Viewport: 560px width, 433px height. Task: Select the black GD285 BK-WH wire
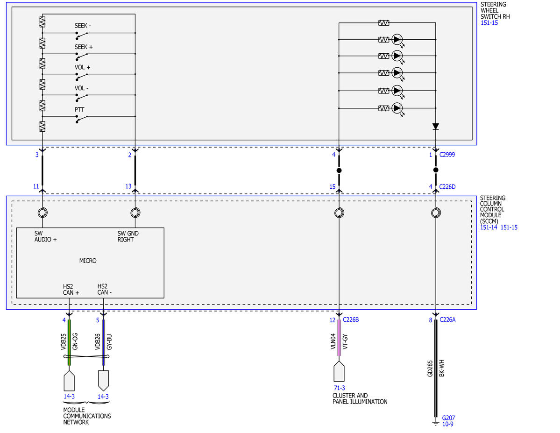click(x=435, y=368)
